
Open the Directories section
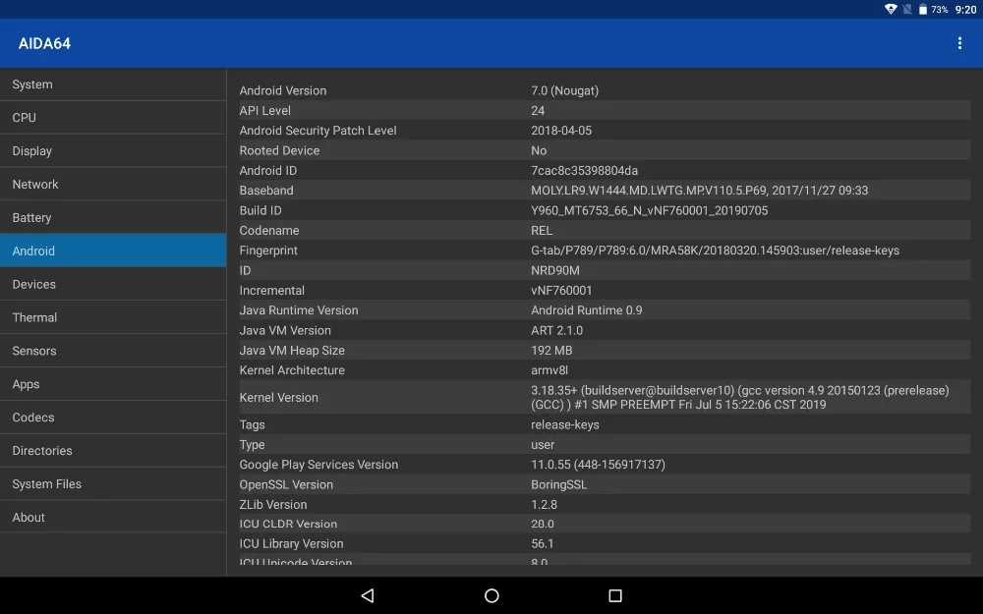click(113, 451)
